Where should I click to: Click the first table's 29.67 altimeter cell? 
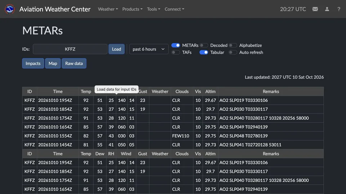coord(210,100)
